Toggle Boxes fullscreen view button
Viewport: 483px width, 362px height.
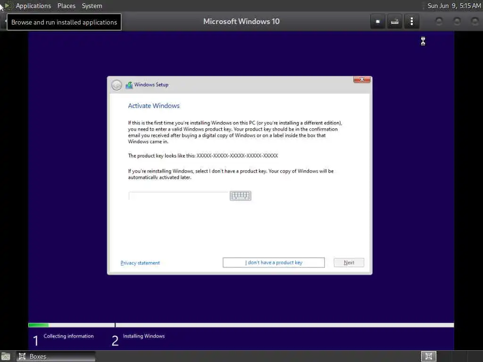point(378,22)
